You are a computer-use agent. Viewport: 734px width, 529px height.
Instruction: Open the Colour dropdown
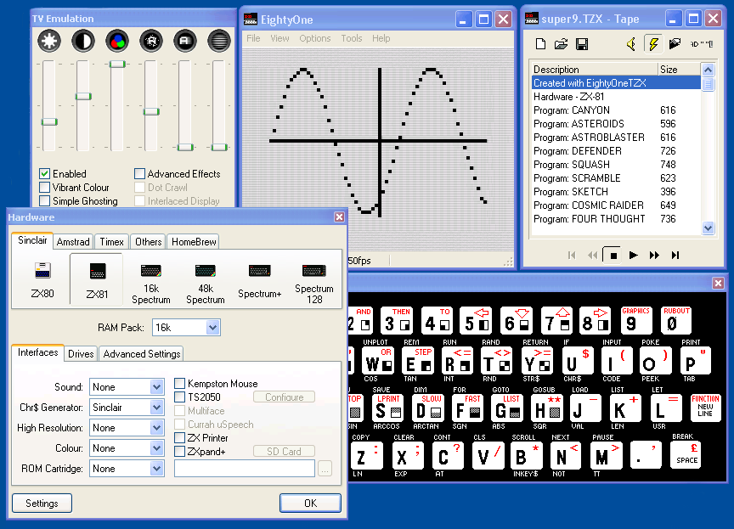tap(156, 448)
